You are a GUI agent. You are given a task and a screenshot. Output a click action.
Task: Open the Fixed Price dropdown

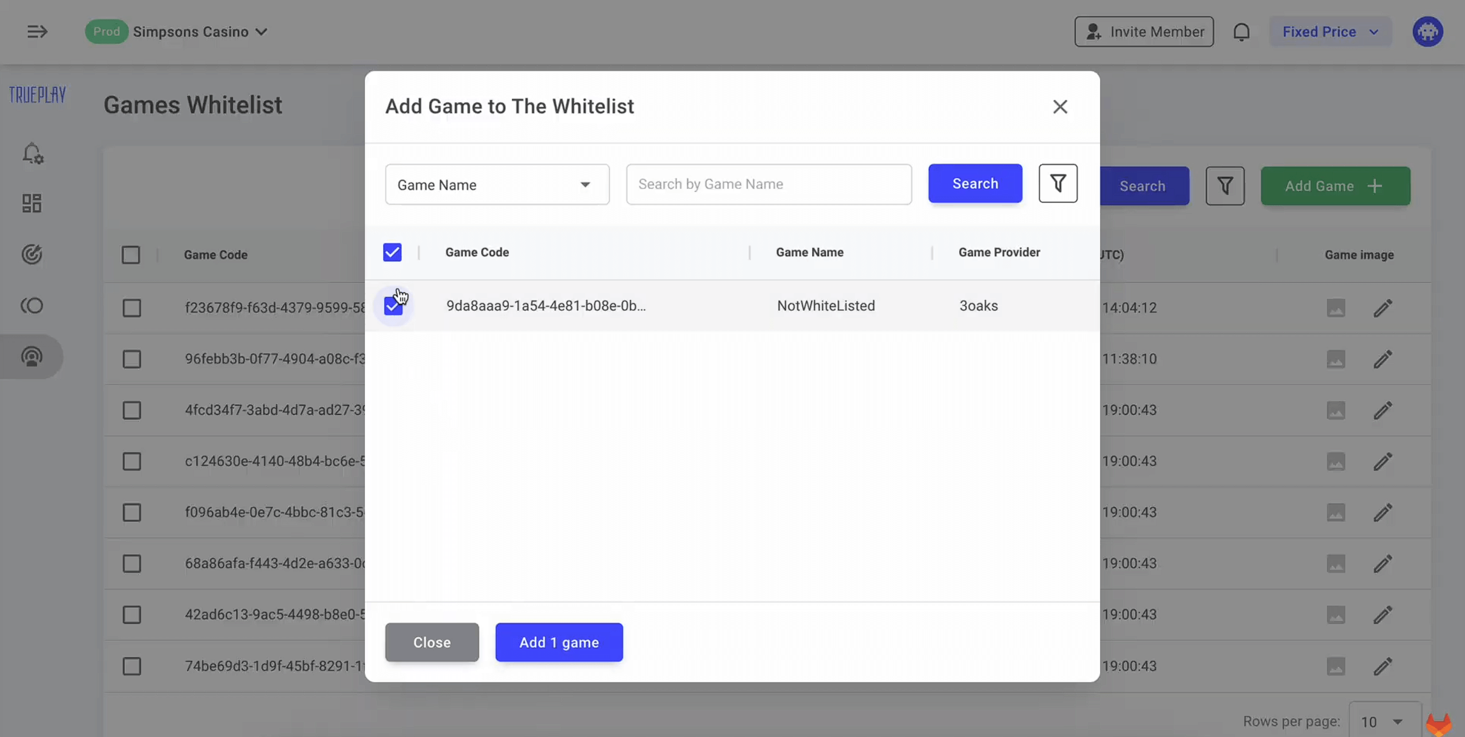point(1330,32)
